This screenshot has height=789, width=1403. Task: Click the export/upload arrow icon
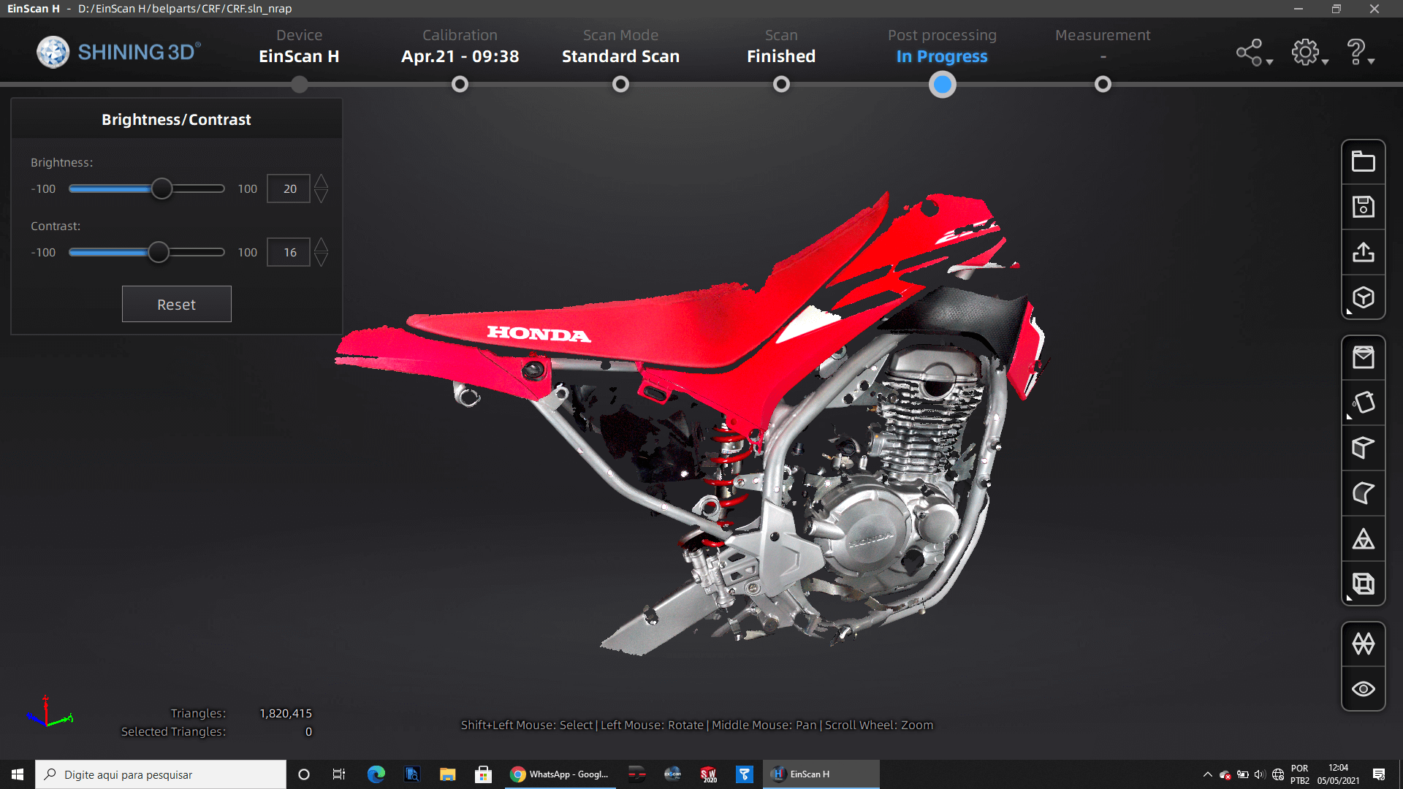pos(1363,252)
